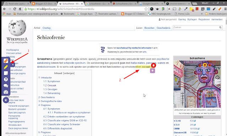The width and height of the screenshot is (227, 136).
Task: Click the orange stacked-squares logo in the purple sidebar
Action: tap(6, 61)
